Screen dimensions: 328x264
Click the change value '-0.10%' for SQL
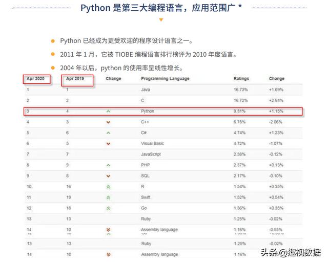point(276,176)
